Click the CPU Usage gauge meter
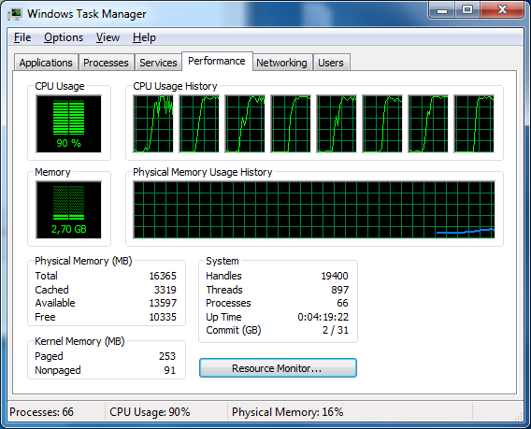 pos(69,124)
